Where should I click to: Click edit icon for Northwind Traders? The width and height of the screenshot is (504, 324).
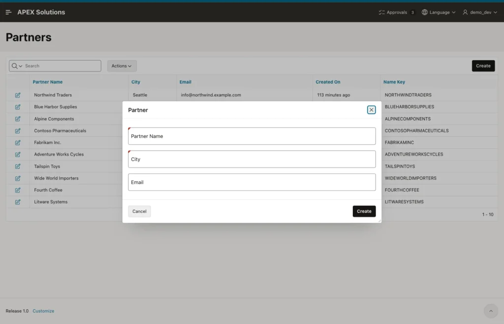pyautogui.click(x=18, y=95)
